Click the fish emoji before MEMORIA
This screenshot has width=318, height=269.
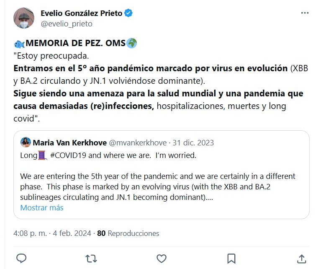(x=19, y=43)
